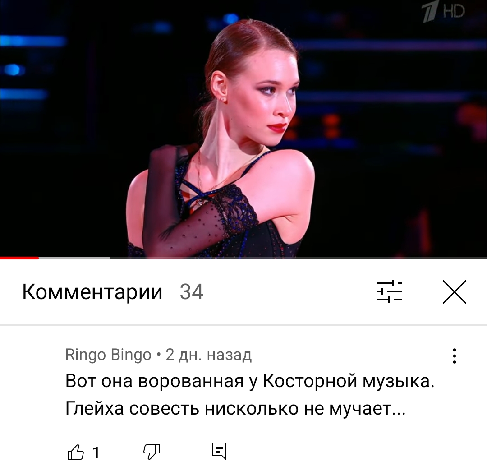Screen dimensions: 487x471
Task: Open the Ringo Bingo user profile
Action: click(x=108, y=355)
